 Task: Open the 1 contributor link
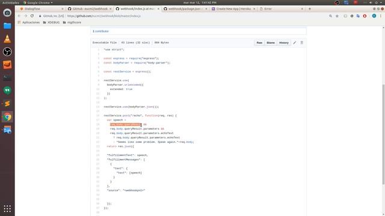pos(100,31)
